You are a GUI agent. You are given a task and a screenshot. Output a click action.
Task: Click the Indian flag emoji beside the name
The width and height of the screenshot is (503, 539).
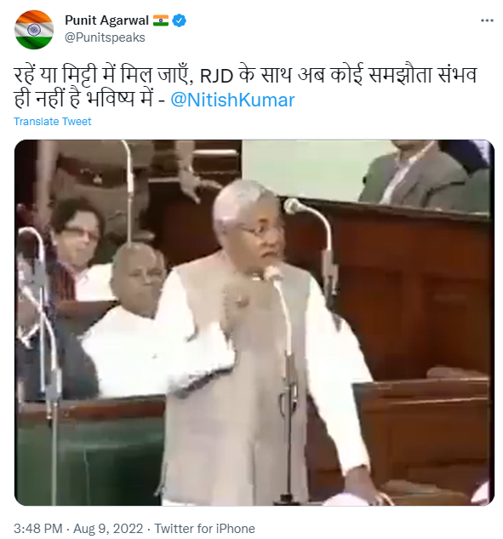(x=161, y=20)
